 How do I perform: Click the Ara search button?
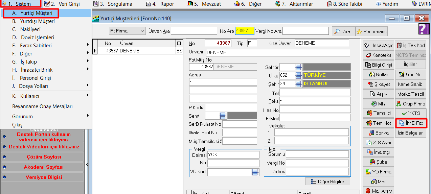coord(343,31)
